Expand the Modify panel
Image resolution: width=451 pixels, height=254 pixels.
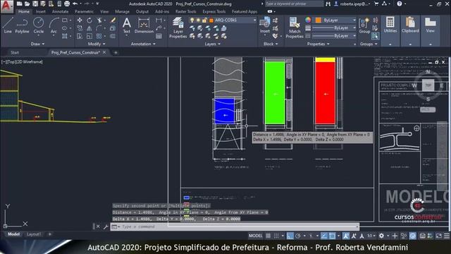tap(97, 44)
